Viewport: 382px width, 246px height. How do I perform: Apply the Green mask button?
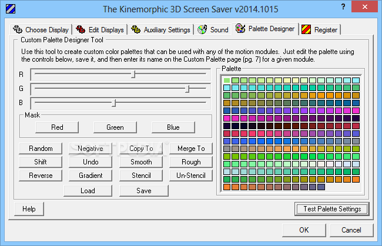pos(115,127)
